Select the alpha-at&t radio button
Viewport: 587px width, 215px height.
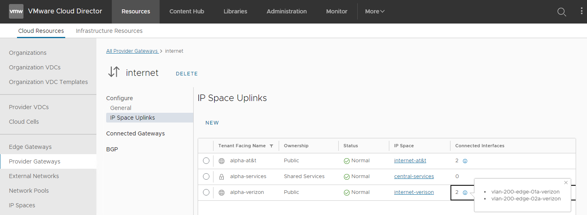click(206, 161)
